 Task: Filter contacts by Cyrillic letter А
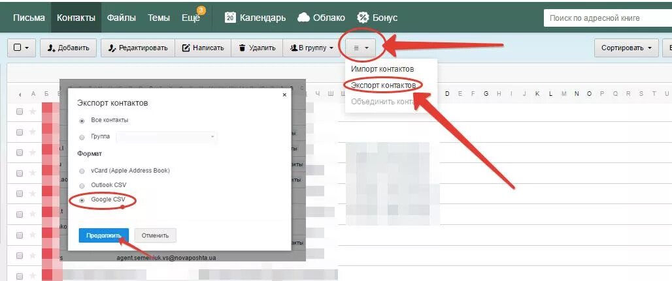coord(33,94)
